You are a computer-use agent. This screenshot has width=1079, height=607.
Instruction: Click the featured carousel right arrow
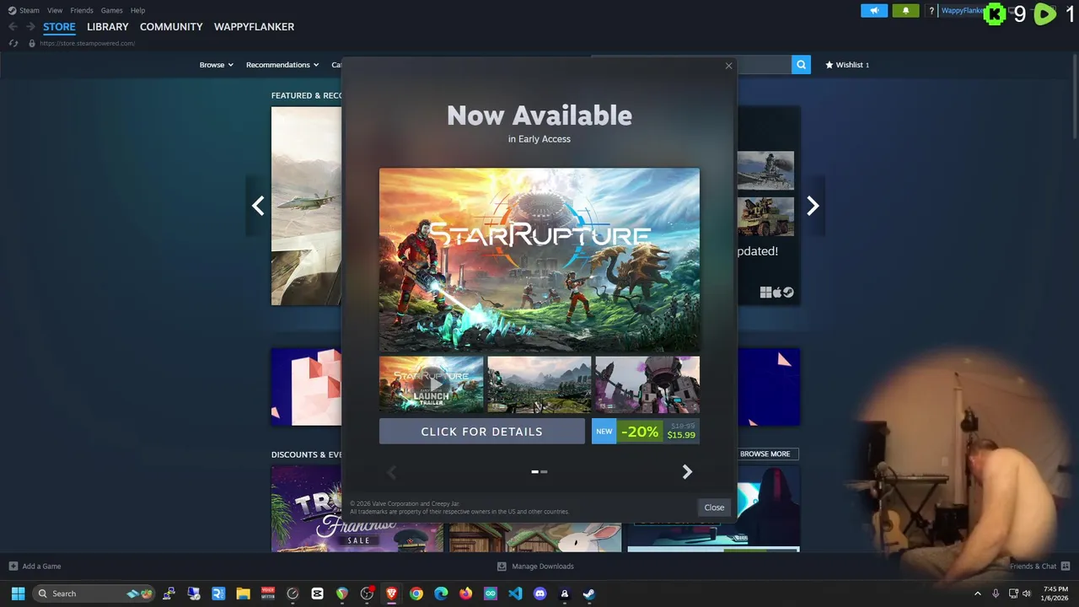coord(813,206)
